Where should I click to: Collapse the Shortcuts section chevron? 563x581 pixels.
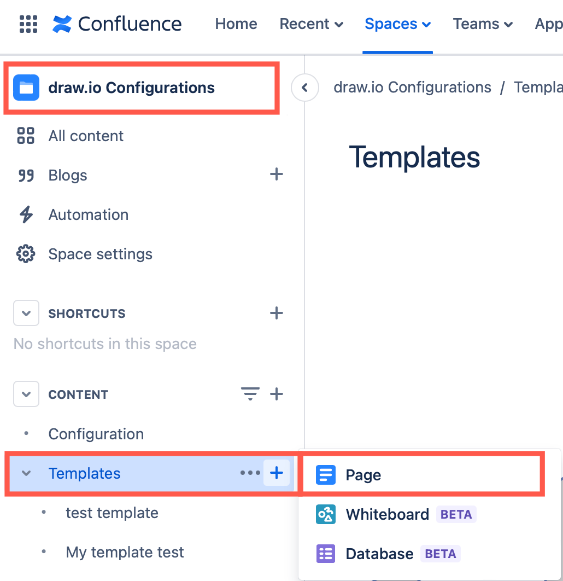[x=26, y=313]
